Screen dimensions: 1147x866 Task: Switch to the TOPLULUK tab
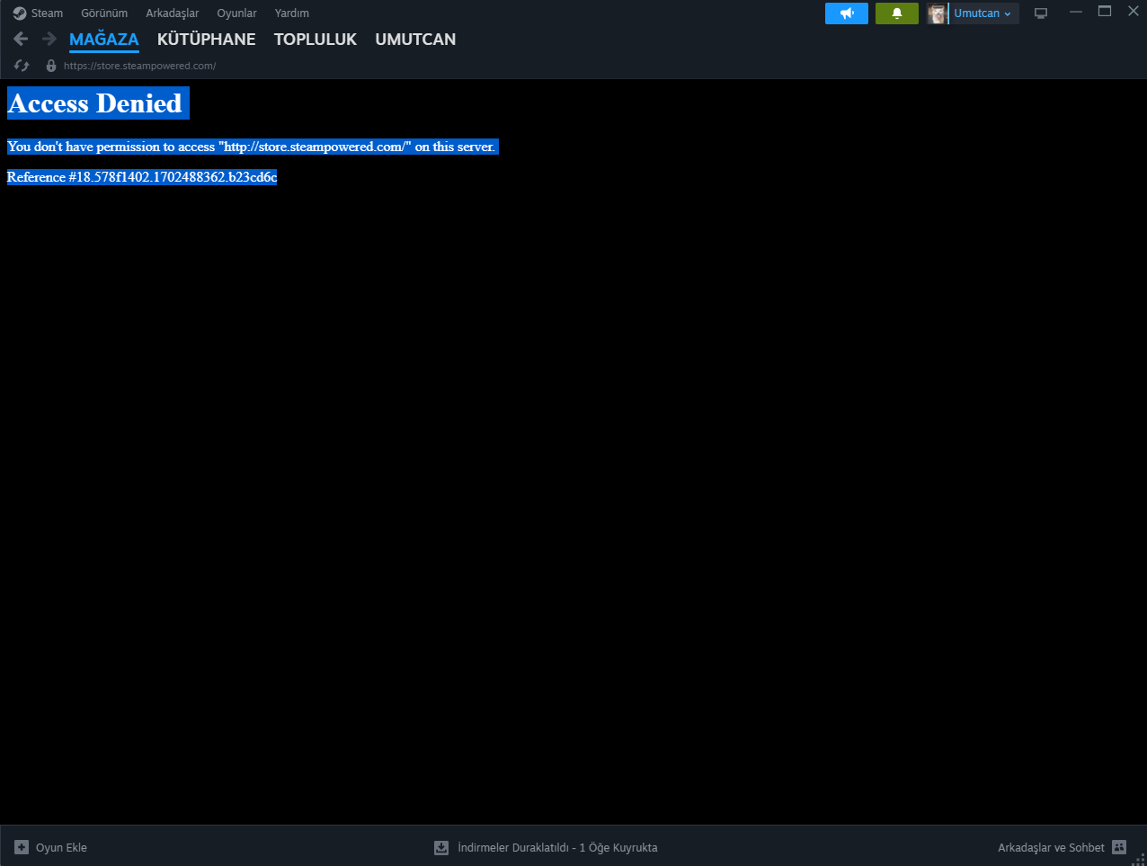click(316, 40)
